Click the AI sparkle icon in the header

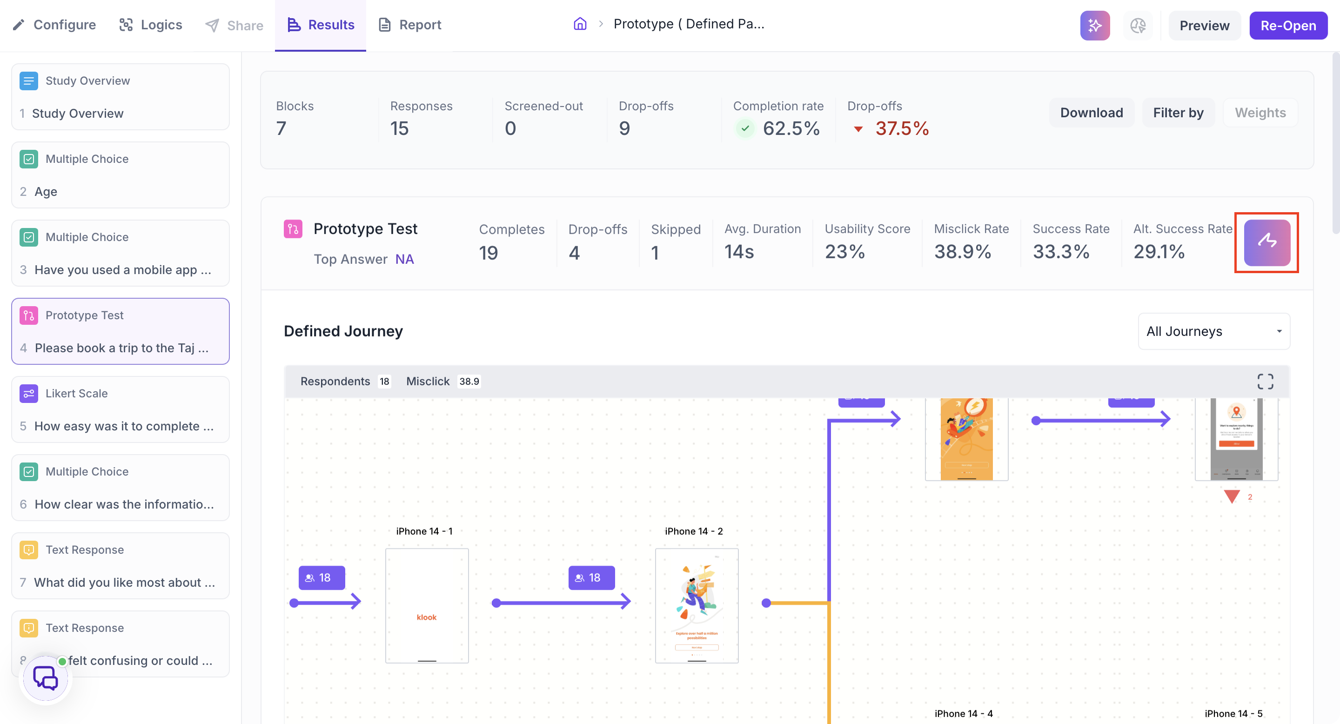tap(1095, 25)
